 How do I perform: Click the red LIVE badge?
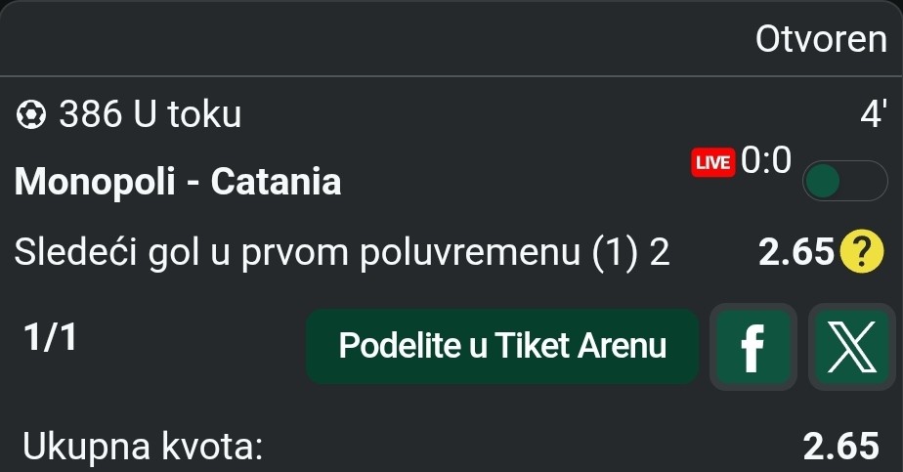coord(712,162)
